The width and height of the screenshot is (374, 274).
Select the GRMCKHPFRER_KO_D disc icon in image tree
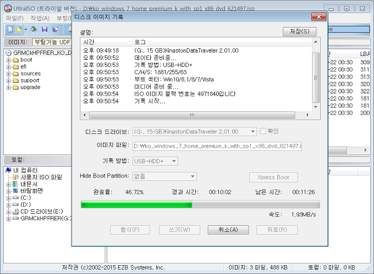9,53
